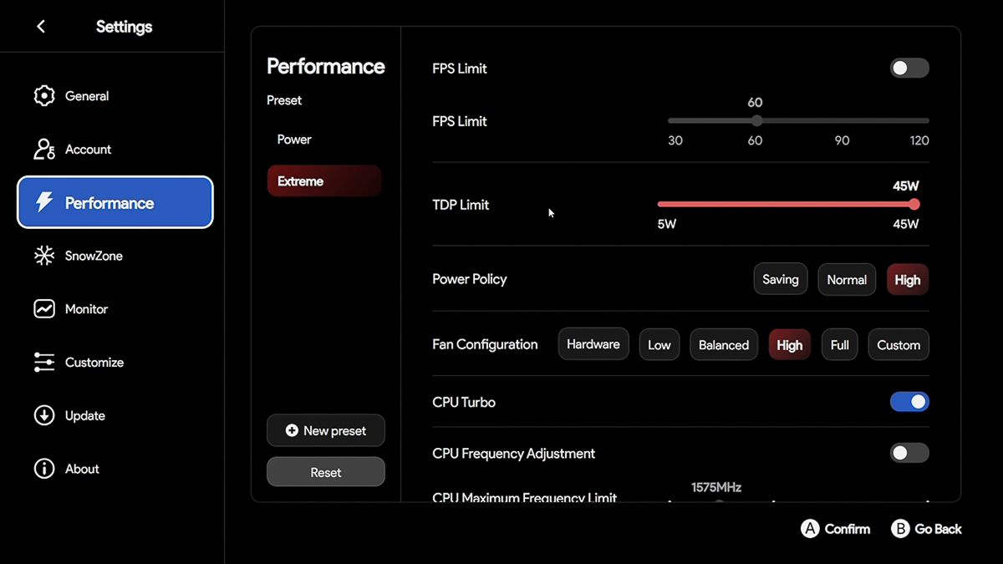1003x564 pixels.
Task: Open Customize sliders icon
Action: (44, 363)
